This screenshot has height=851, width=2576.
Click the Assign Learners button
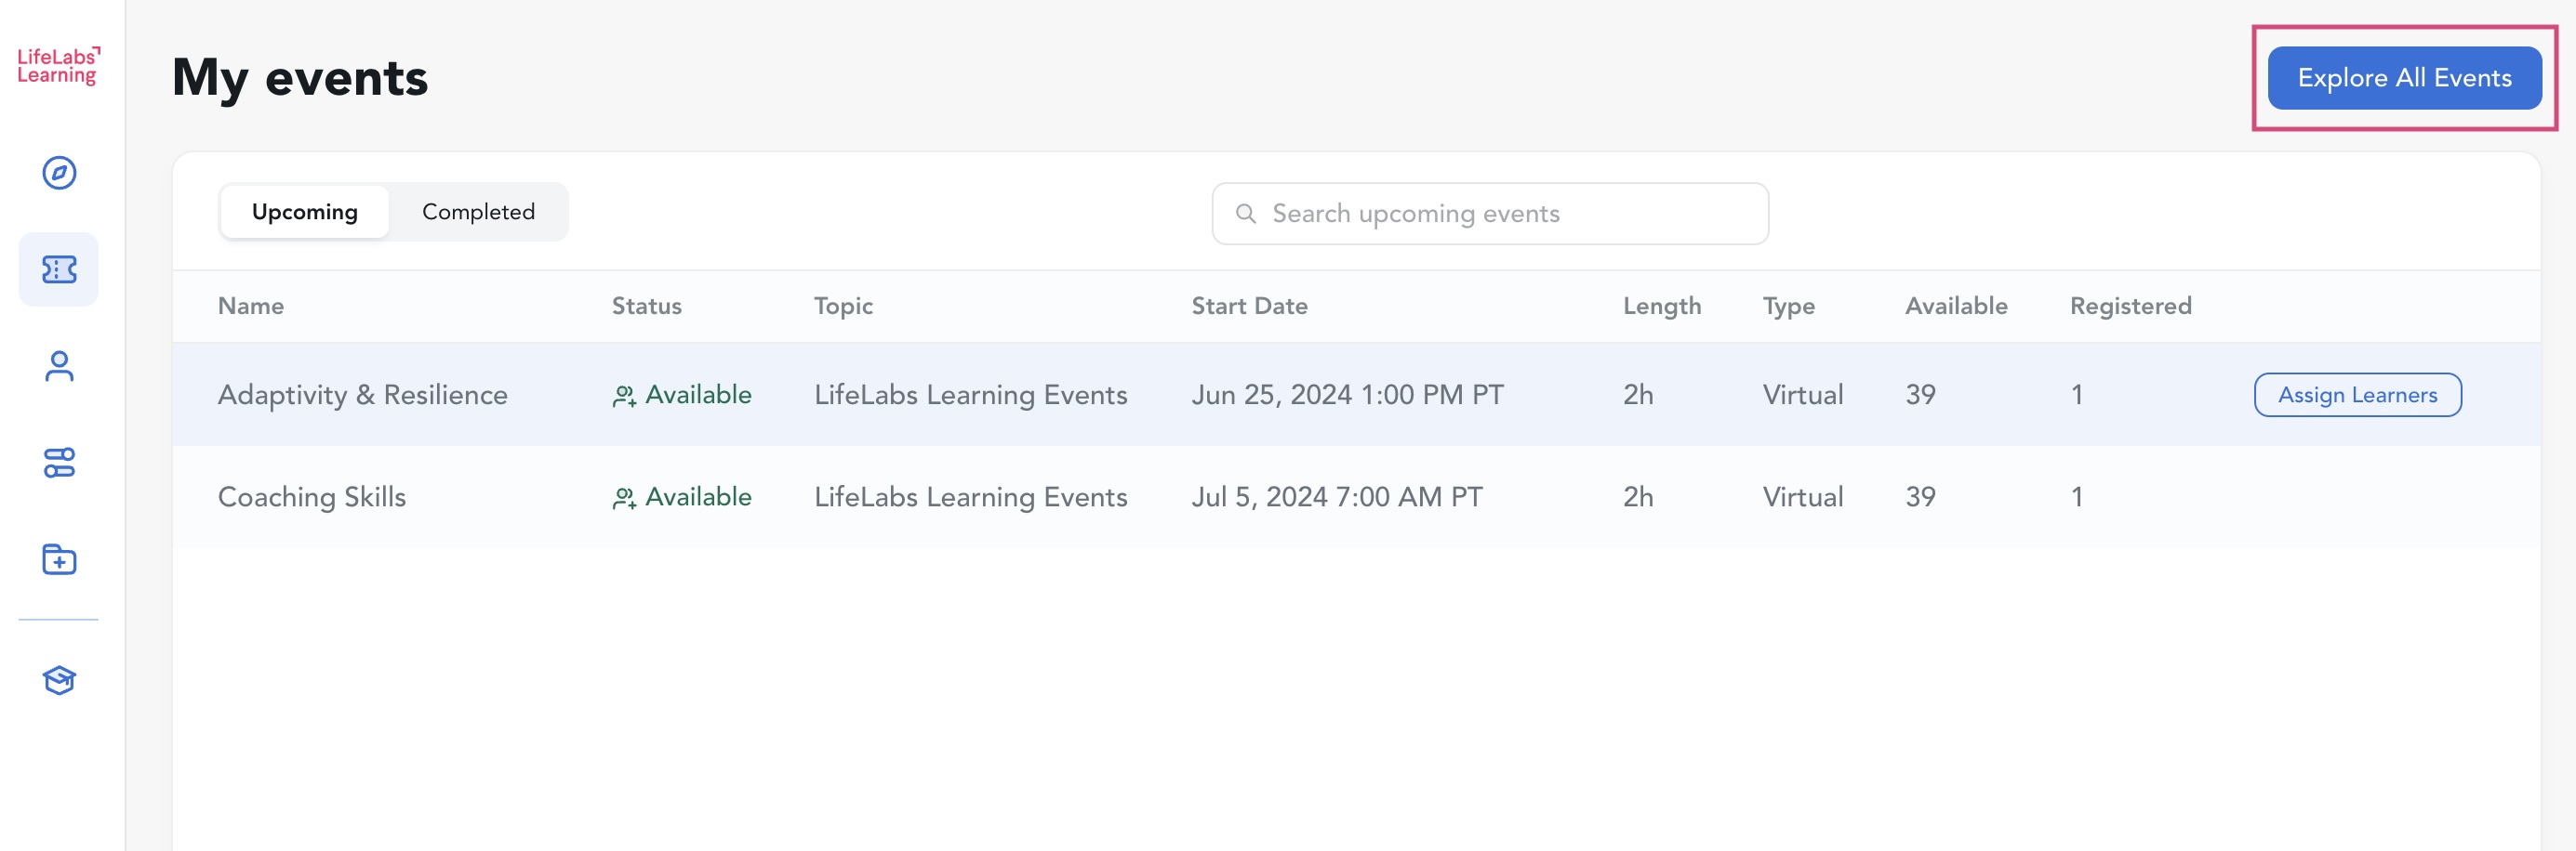(2357, 396)
